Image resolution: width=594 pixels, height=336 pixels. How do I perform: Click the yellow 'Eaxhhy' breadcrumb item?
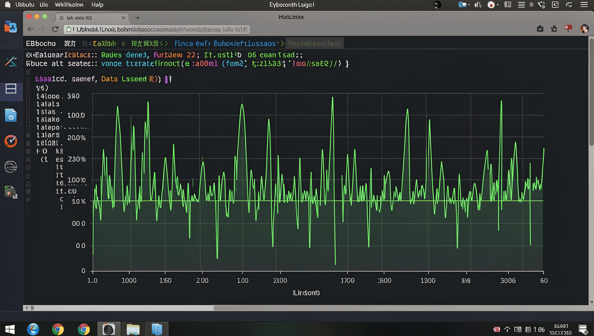click(104, 43)
